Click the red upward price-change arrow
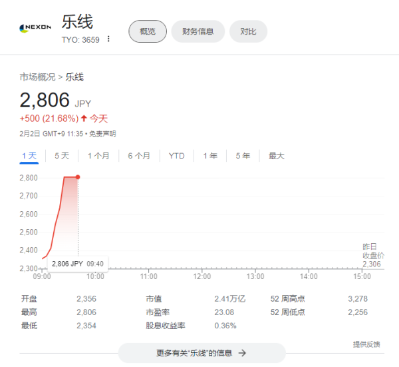This screenshot has width=399, height=367. tap(84, 119)
